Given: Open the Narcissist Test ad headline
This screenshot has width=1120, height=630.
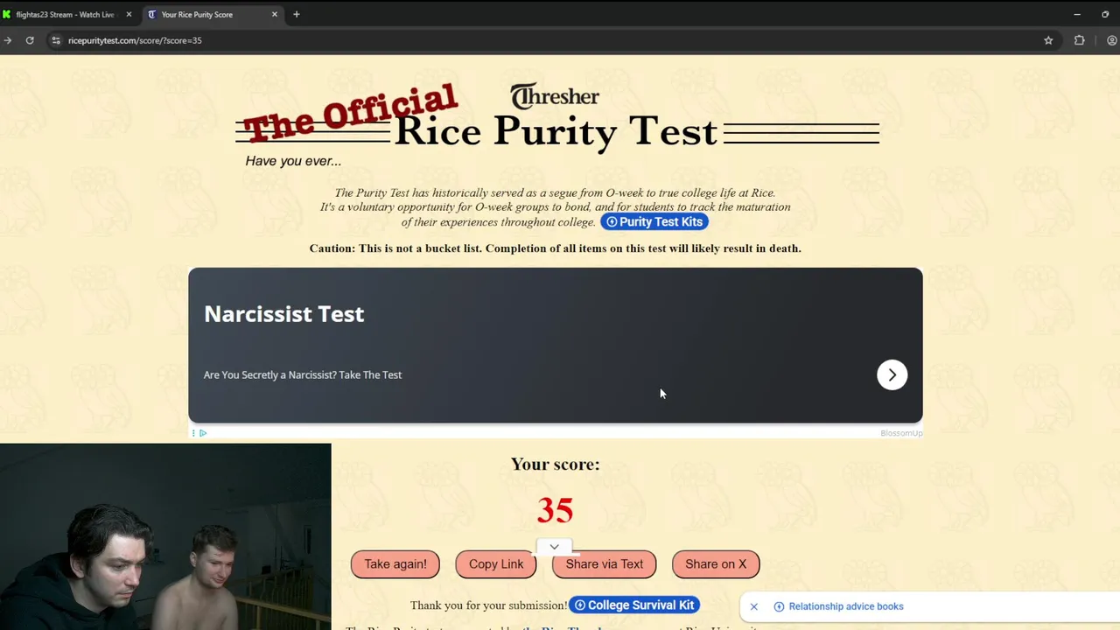Looking at the screenshot, I should pyautogui.click(x=283, y=314).
